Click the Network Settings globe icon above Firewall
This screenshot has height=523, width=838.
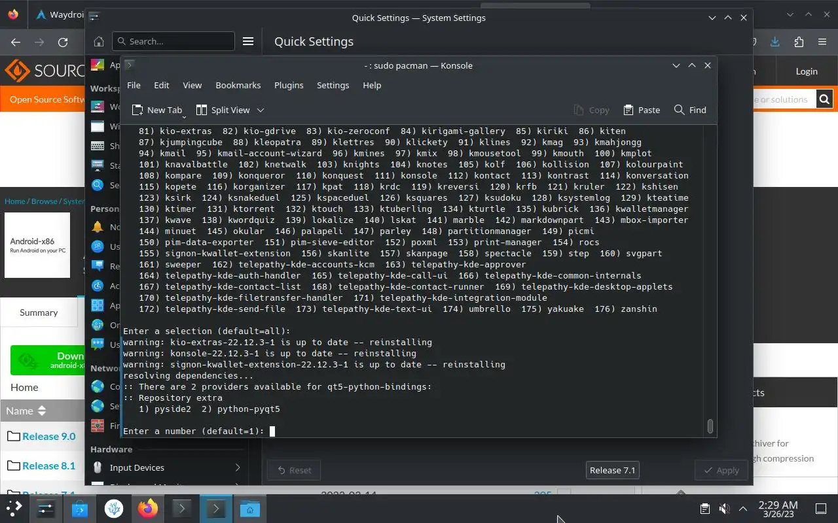point(98,406)
